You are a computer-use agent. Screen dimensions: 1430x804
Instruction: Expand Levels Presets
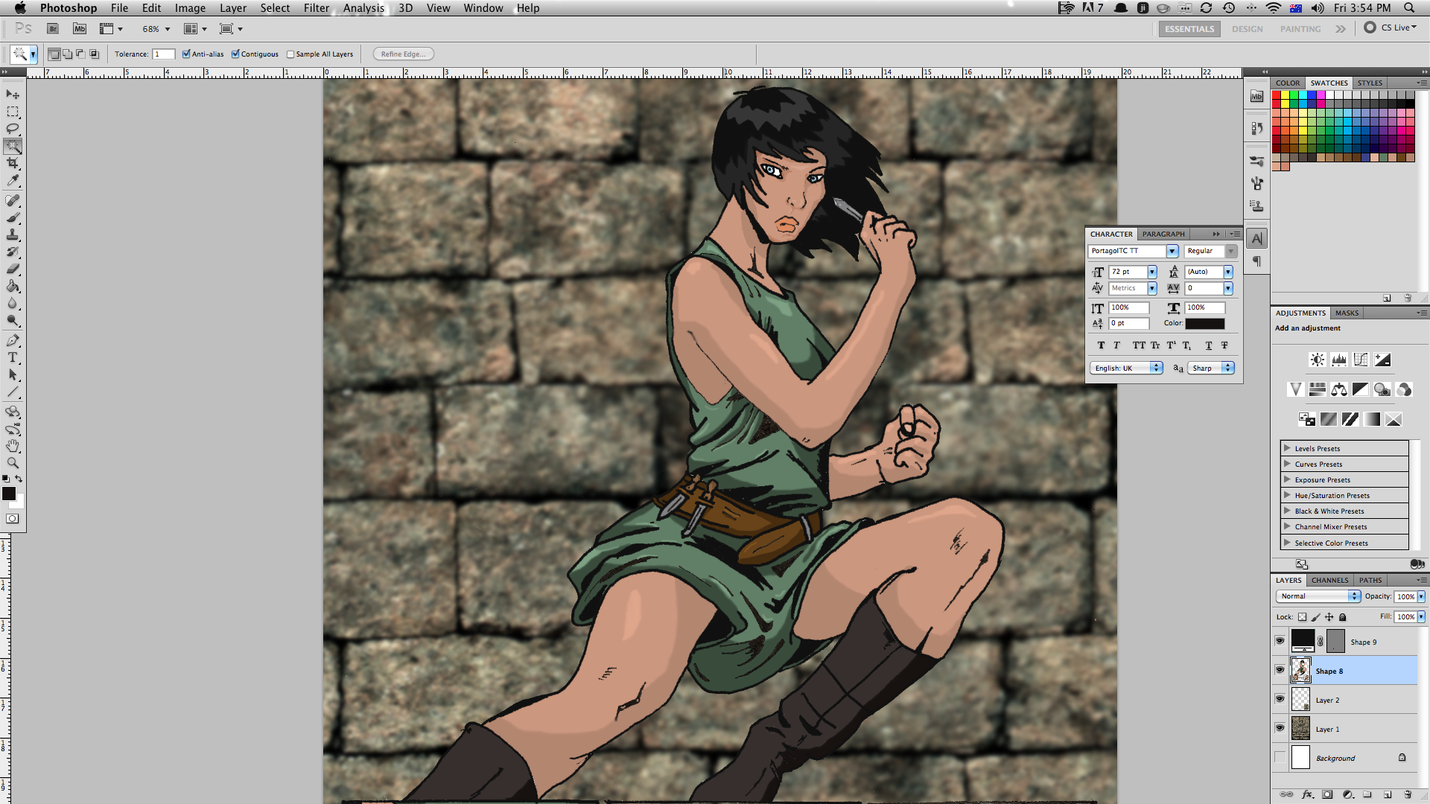[x=1287, y=448]
